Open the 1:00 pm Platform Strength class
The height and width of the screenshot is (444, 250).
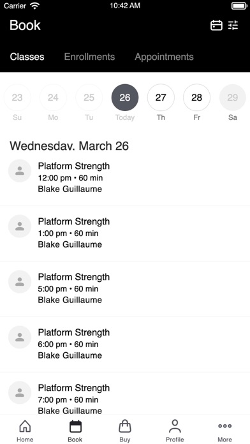pyautogui.click(x=125, y=233)
